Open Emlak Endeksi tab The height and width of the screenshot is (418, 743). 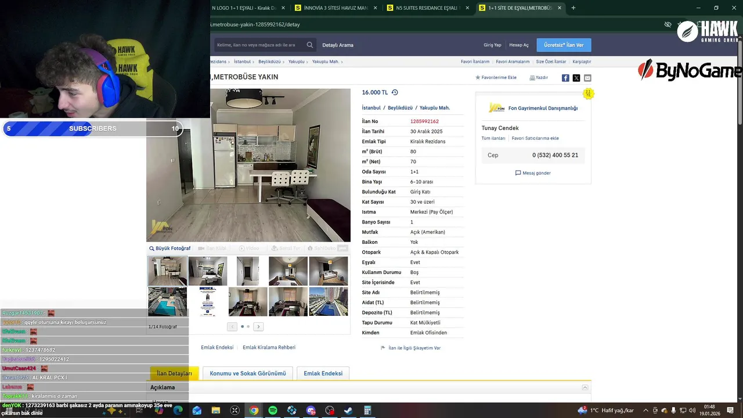tap(323, 373)
